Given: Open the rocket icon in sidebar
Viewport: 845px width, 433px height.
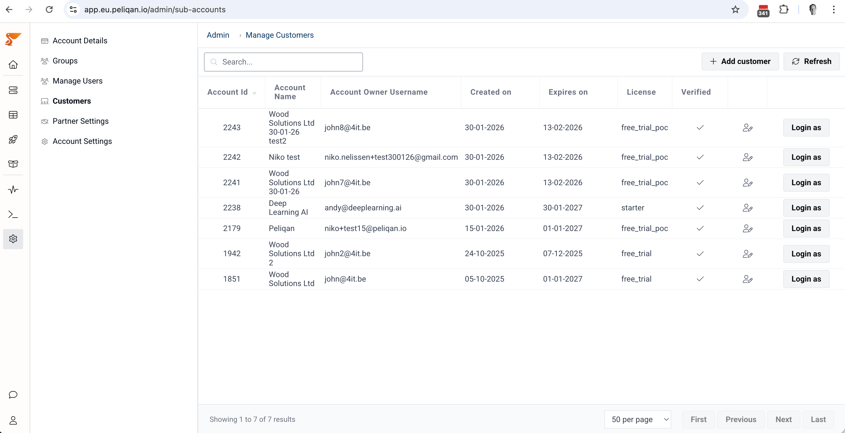Looking at the screenshot, I should tap(13, 139).
